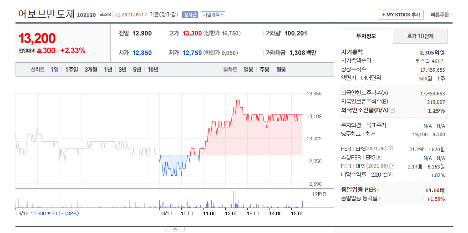Select the 3년 line chart period

point(122,70)
